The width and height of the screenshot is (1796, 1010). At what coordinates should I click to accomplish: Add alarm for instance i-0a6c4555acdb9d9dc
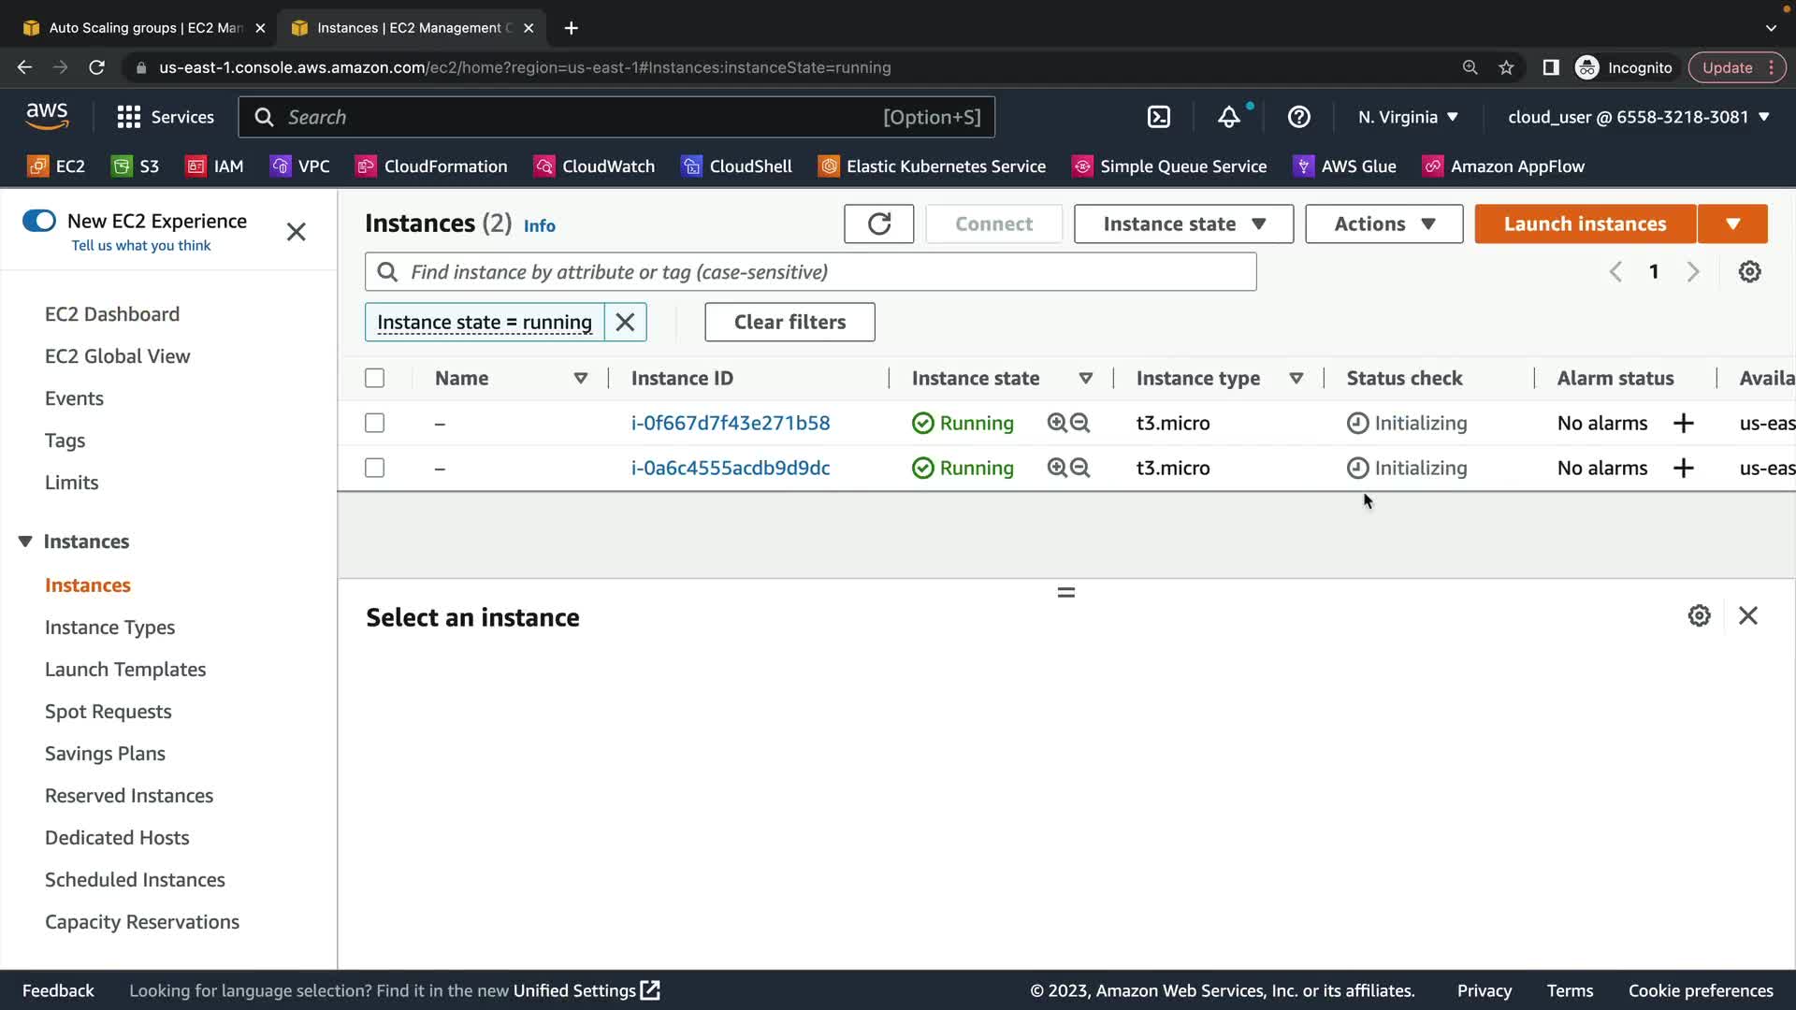[x=1683, y=469]
